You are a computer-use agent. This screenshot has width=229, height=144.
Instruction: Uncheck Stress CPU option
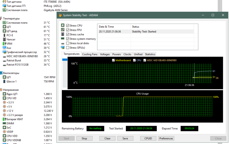tap(68, 26)
